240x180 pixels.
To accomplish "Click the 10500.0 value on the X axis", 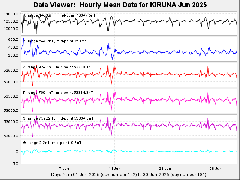I will (x=11, y=21).
